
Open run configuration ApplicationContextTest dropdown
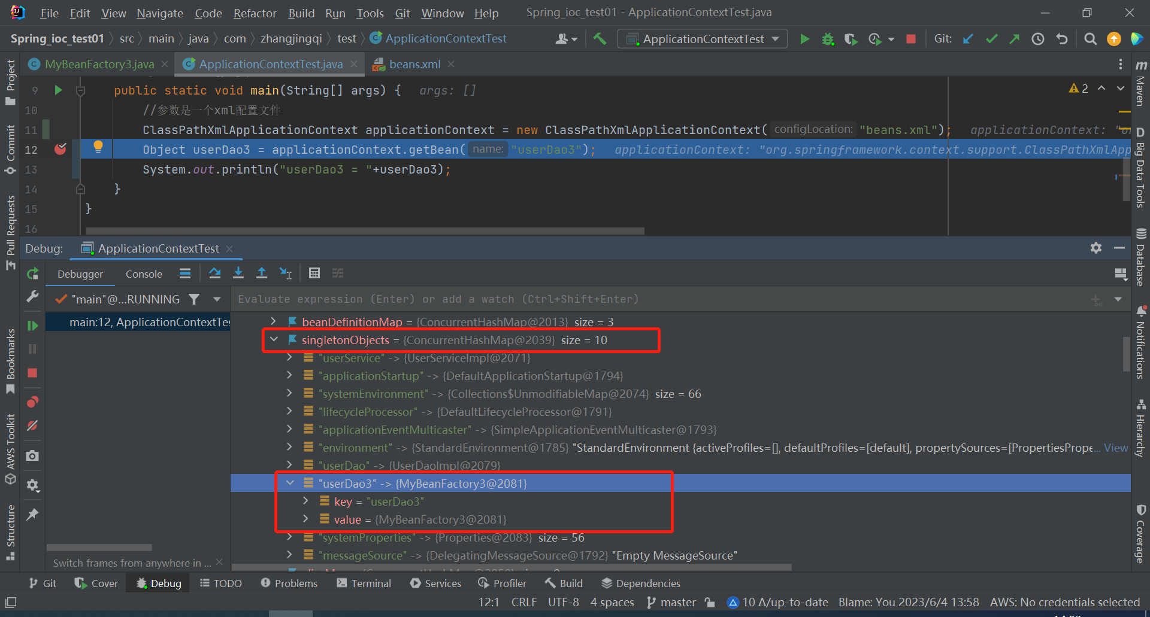[703, 39]
